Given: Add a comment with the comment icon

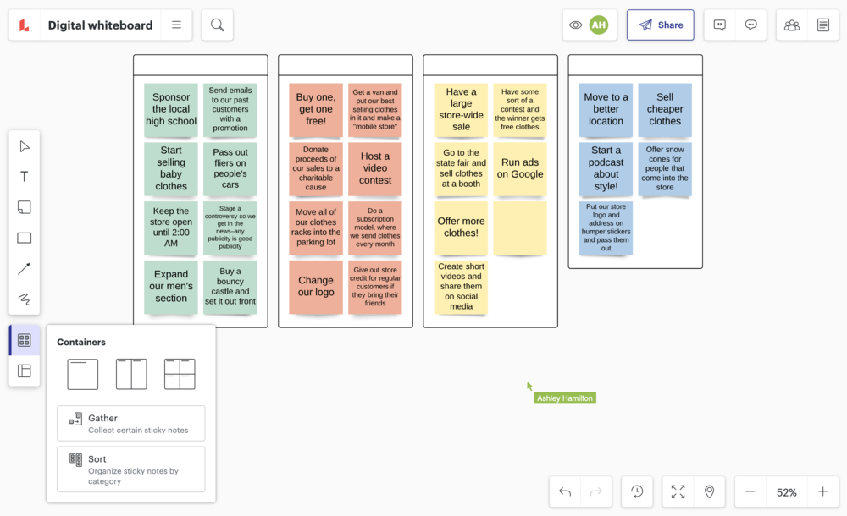Looking at the screenshot, I should pyautogui.click(x=719, y=25).
